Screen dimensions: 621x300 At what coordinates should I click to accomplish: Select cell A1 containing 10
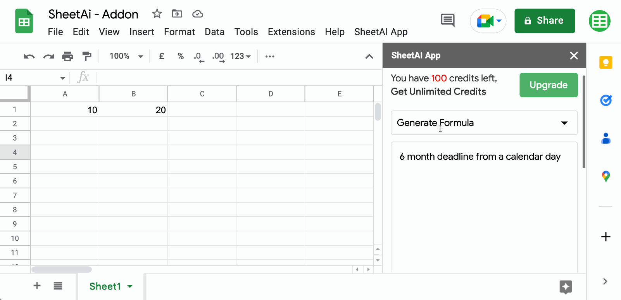pos(65,110)
